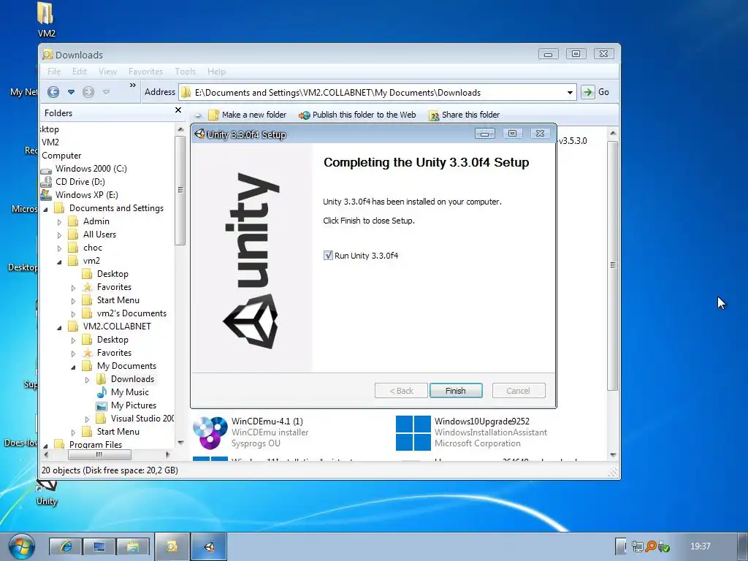
Task: Open the Help menu
Action: tap(216, 71)
